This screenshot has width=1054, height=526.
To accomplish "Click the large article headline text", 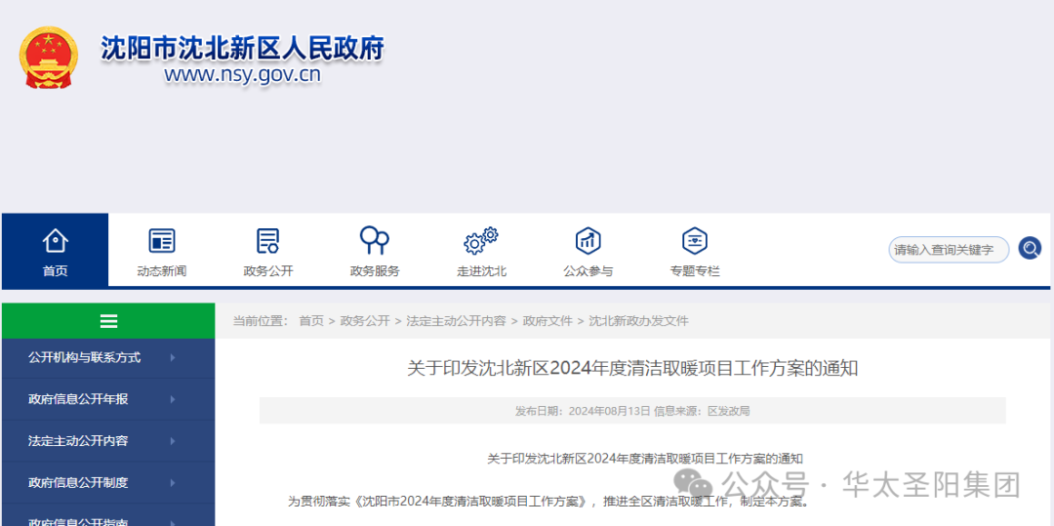I will point(632,369).
